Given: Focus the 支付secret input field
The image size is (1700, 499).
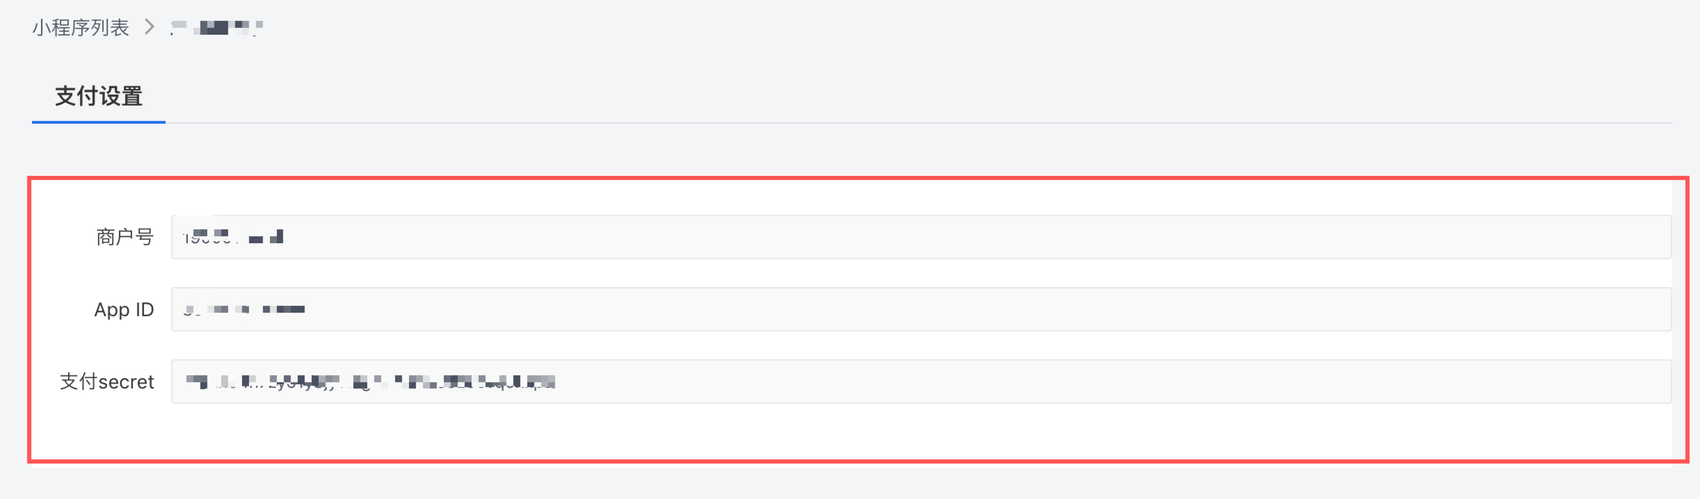Looking at the screenshot, I should click(921, 382).
